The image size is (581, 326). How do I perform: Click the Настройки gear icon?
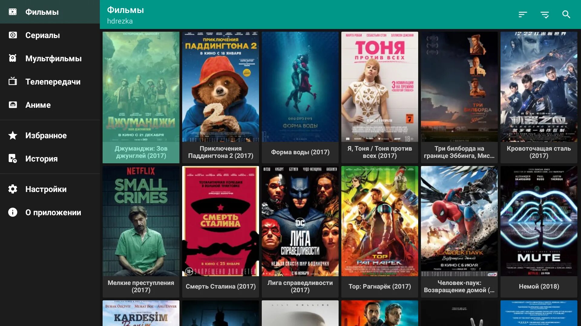point(13,189)
